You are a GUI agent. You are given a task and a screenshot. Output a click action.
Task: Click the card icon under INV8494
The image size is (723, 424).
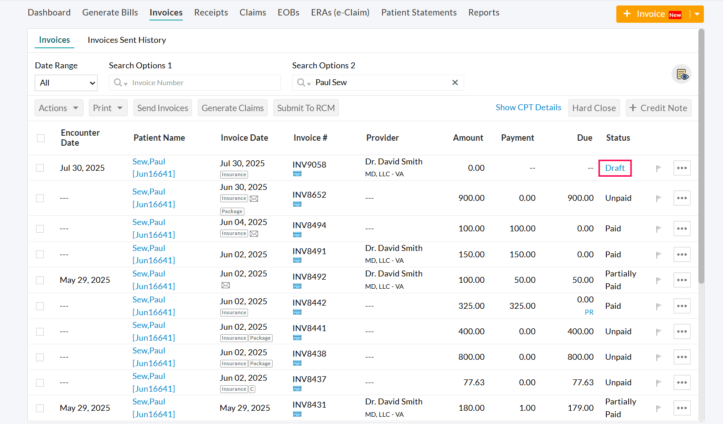point(297,235)
